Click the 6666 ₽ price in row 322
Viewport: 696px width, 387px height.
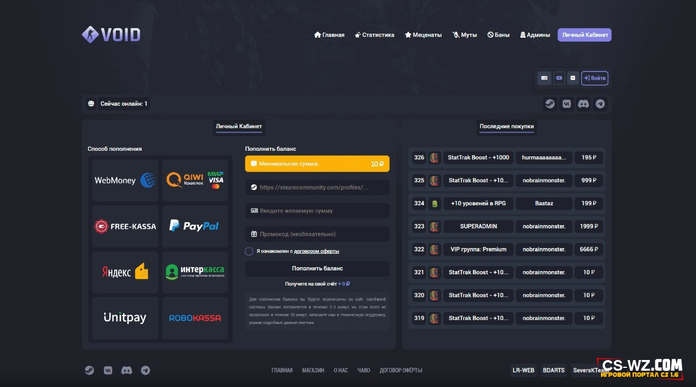click(x=589, y=249)
